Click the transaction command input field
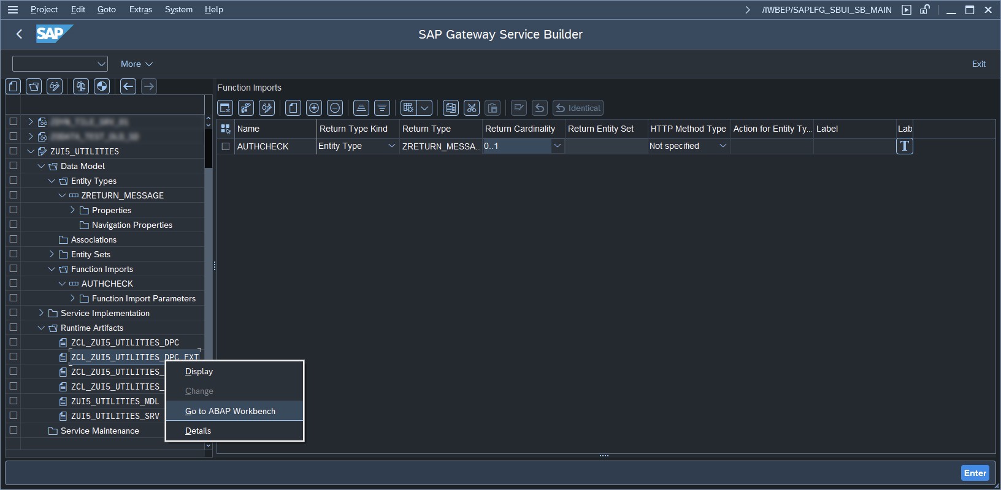 point(60,64)
